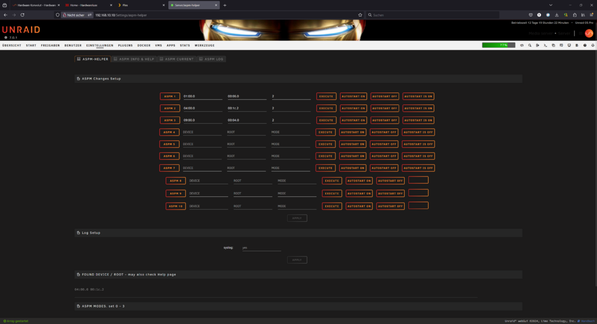This screenshot has width=597, height=324.
Task: Reload the page with browser refresh button
Action: (x=23, y=15)
